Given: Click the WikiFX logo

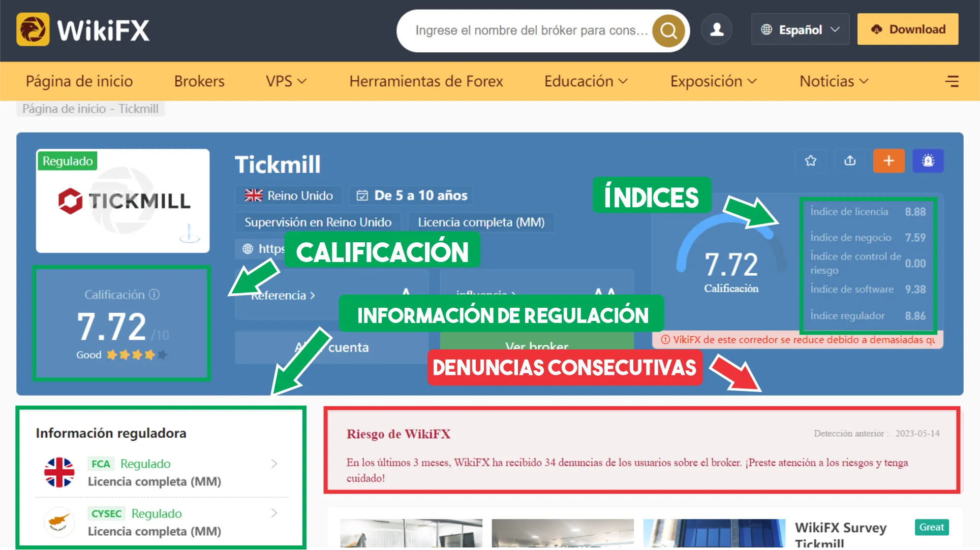Looking at the screenshot, I should pyautogui.click(x=83, y=29).
